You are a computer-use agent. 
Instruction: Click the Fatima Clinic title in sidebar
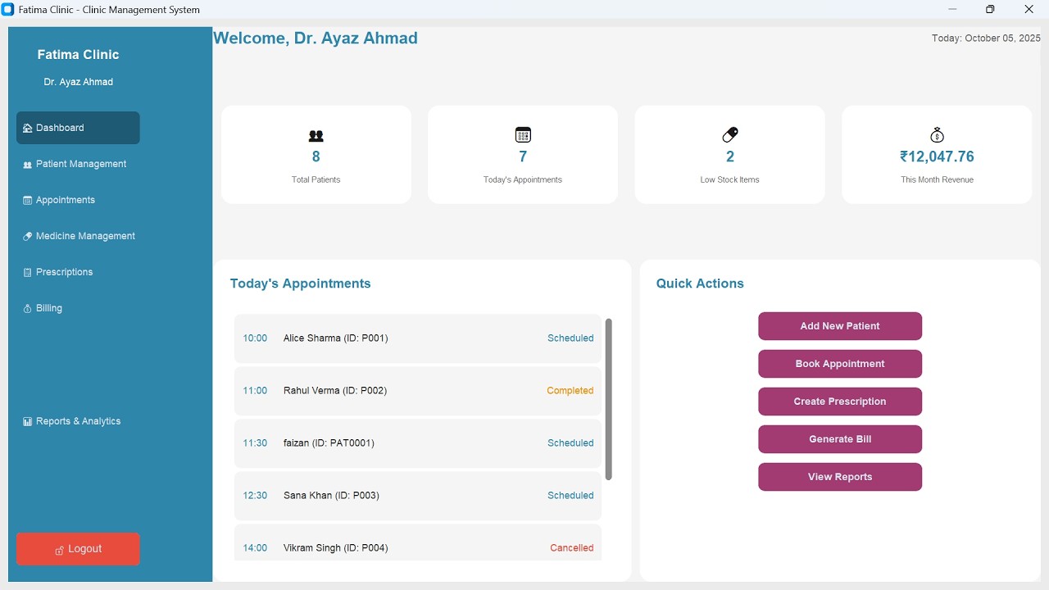[x=79, y=55]
